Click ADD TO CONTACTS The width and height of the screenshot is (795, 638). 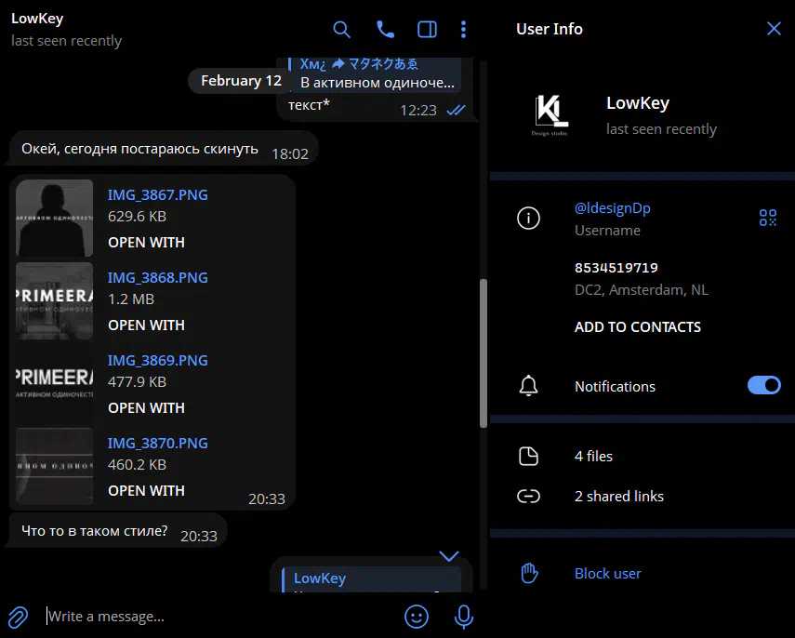click(x=637, y=327)
